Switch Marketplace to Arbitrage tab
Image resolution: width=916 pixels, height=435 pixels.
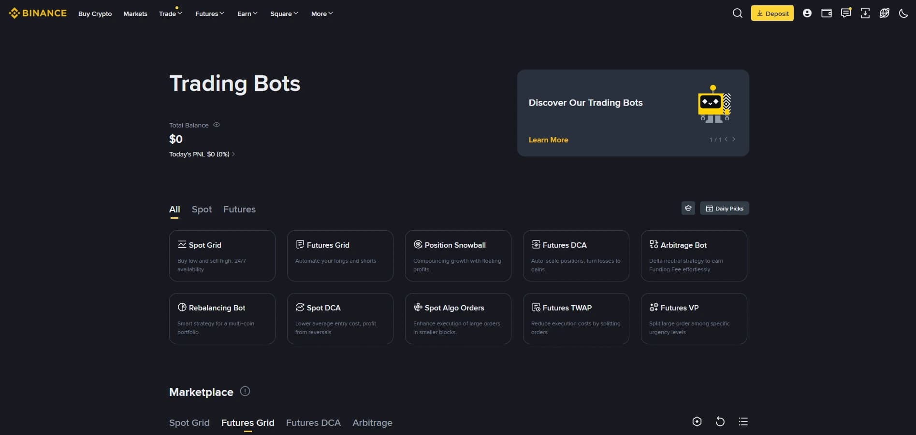tap(372, 422)
